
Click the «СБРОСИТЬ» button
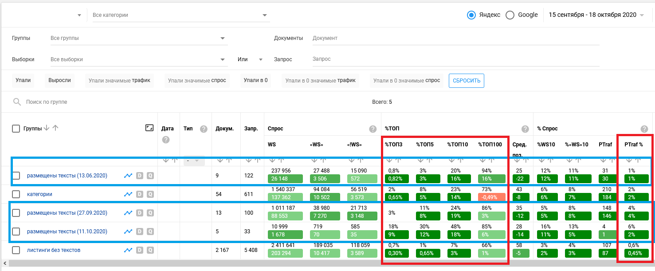(467, 80)
